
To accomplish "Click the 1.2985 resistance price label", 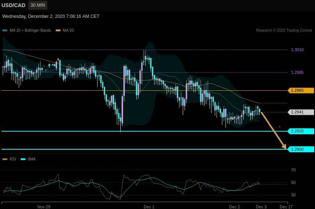I will tap(297, 72).
